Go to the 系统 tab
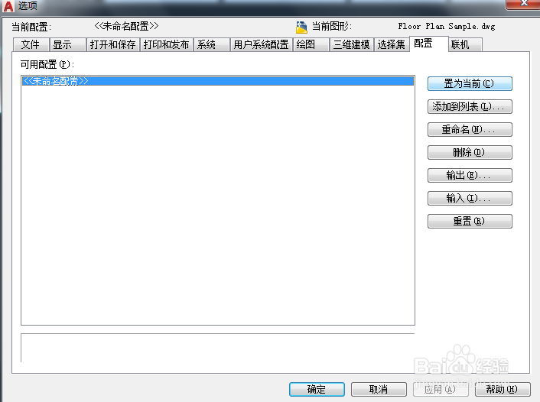This screenshot has width=540, height=402. 212,45
